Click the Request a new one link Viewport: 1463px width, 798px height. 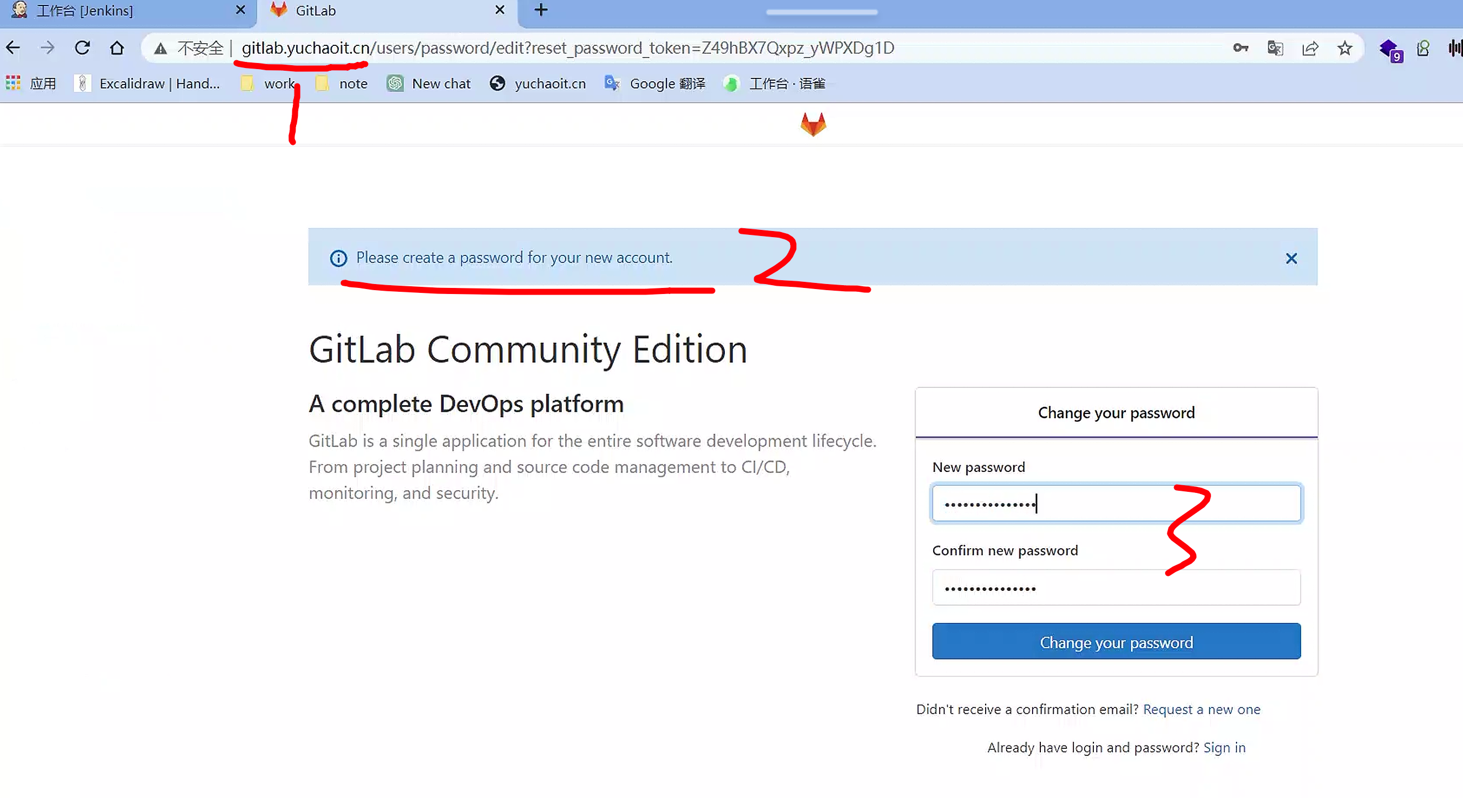(x=1201, y=709)
